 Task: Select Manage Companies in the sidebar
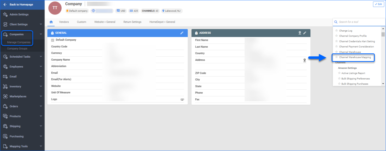point(19,42)
